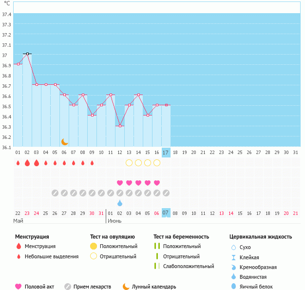This screenshot has height=290, width=305.
Task: Click the pink heart icon on day 12
Action: click(x=120, y=183)
